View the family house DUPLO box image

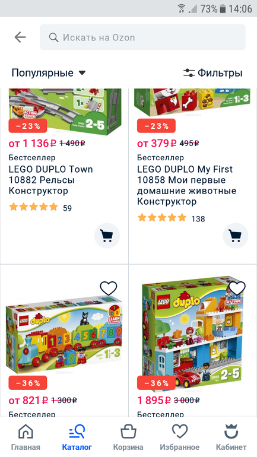(x=192, y=334)
